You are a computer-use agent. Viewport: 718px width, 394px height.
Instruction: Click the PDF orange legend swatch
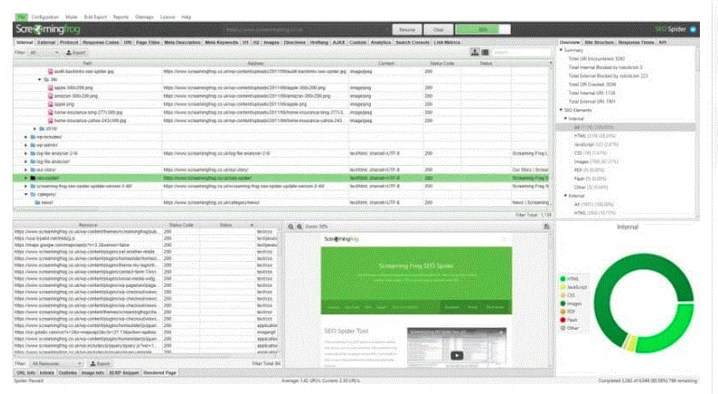[563, 311]
